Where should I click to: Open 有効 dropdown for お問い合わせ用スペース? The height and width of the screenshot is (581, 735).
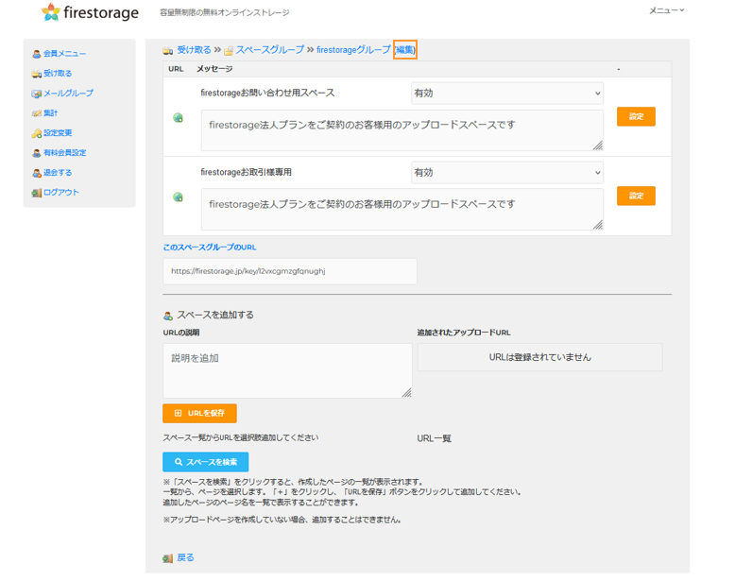point(507,94)
